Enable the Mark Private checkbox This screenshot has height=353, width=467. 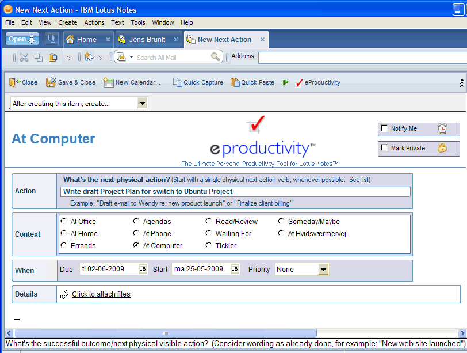(x=385, y=147)
